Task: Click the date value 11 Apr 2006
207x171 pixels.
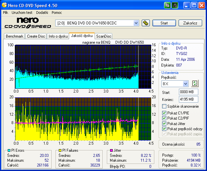Action: pos(185,59)
